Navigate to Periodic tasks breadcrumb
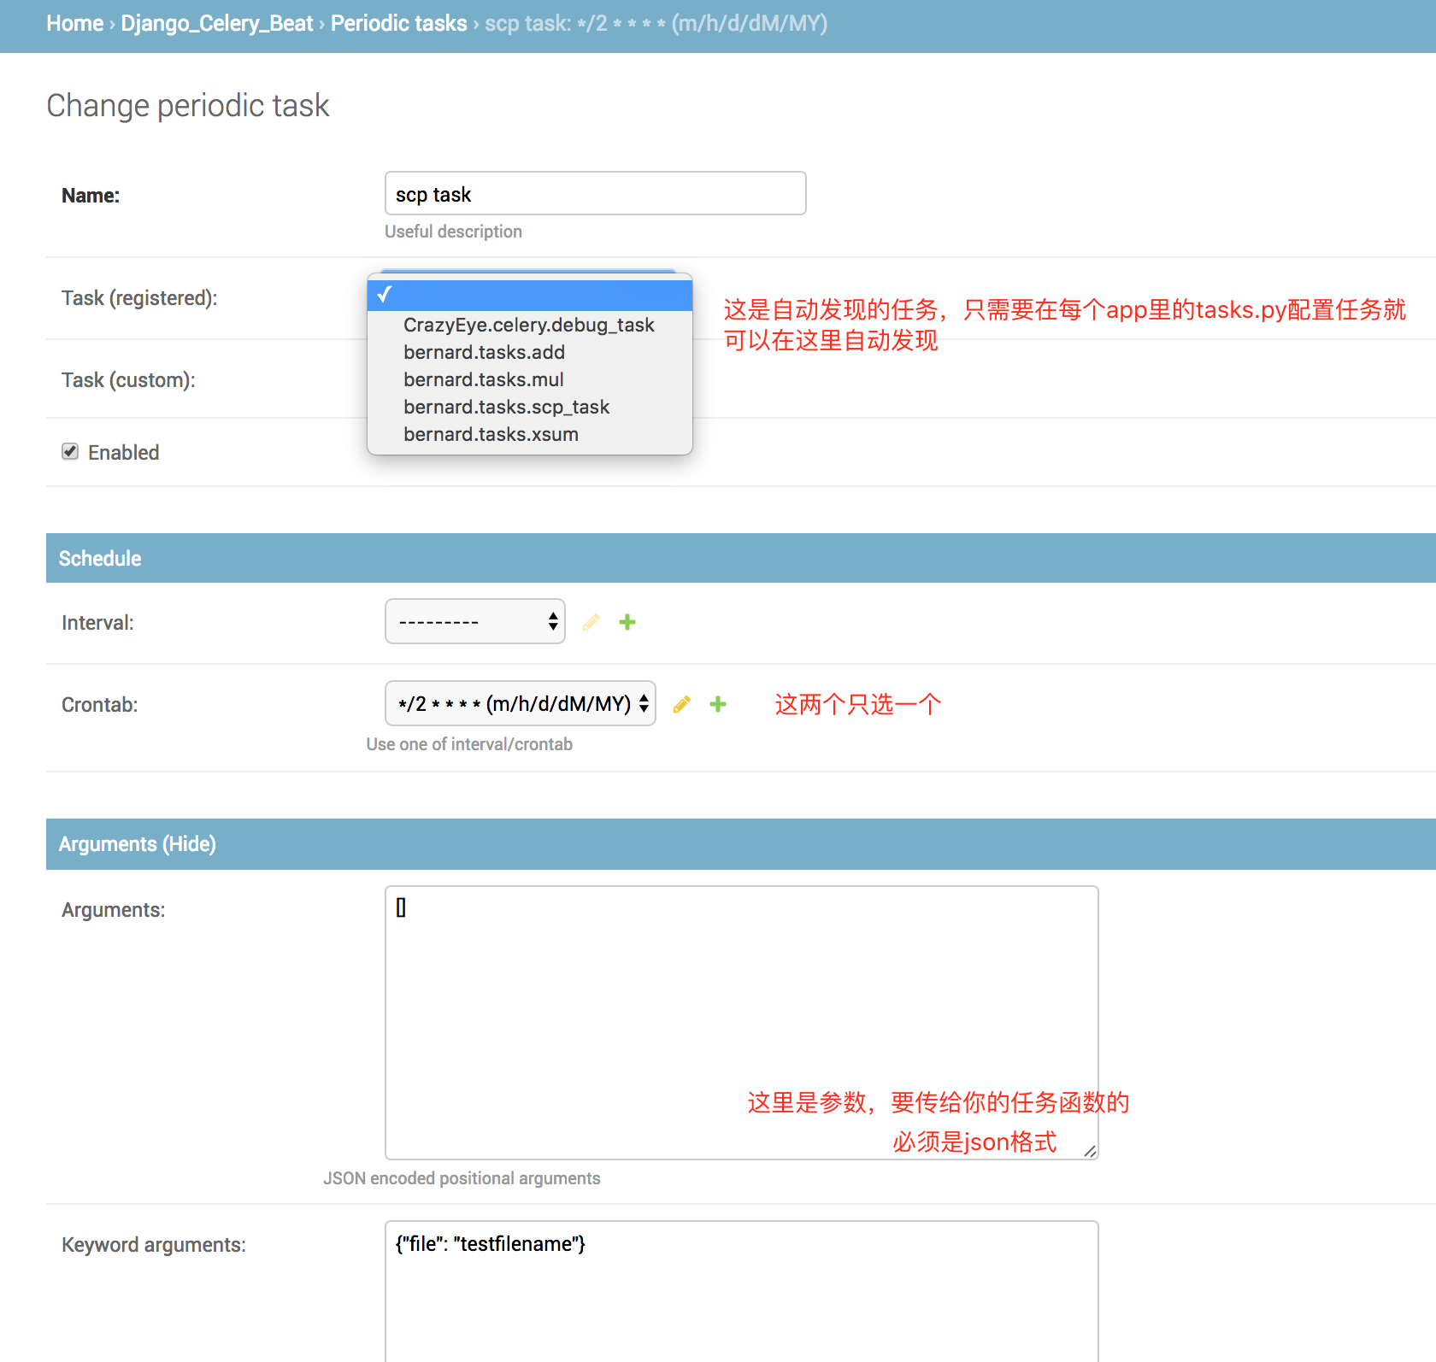Image resolution: width=1436 pixels, height=1362 pixels. 398,24
